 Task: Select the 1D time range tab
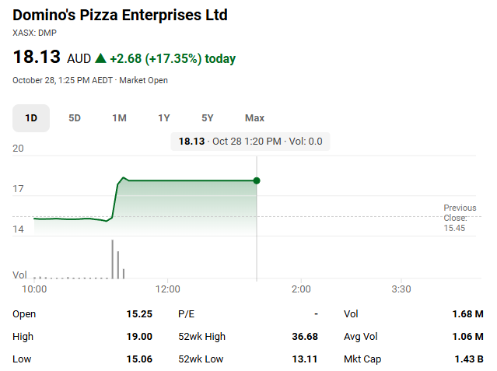[x=31, y=118]
